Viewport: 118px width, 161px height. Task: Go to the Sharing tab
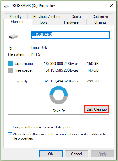click(100, 22)
